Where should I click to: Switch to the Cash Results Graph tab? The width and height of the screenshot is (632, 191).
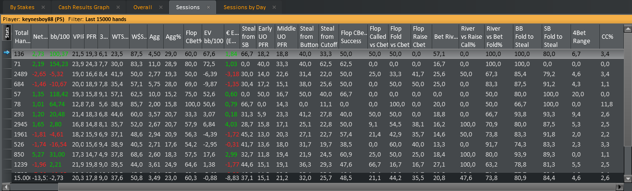point(84,8)
